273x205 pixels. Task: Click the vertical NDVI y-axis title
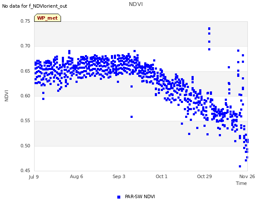(6, 96)
